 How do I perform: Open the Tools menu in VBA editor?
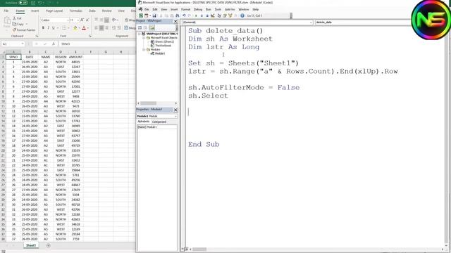[x=218, y=9]
